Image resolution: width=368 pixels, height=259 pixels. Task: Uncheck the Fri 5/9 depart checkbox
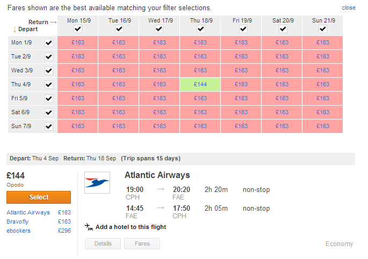coord(49,99)
